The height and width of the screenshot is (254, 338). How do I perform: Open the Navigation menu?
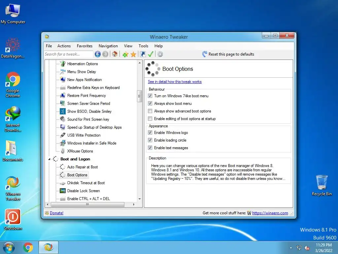click(108, 46)
